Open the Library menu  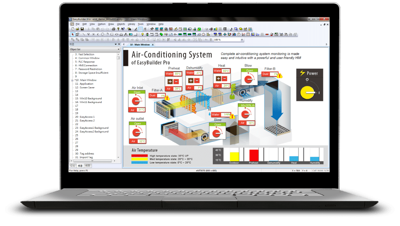coord(131,24)
